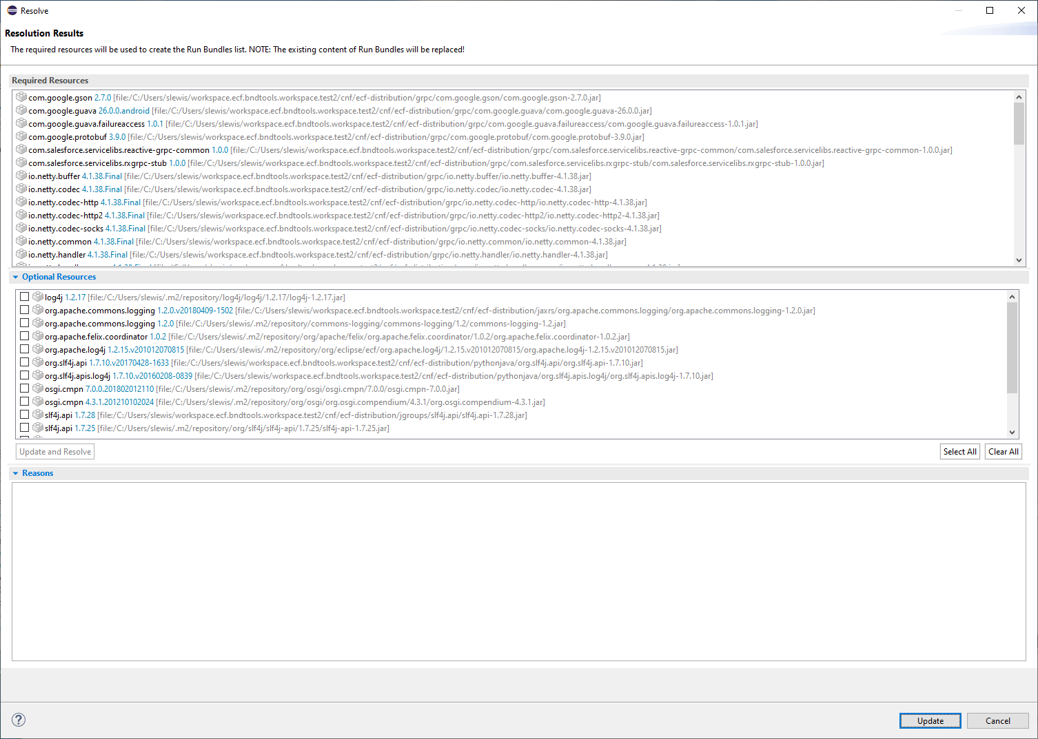The width and height of the screenshot is (1038, 739).
Task: Click the Clear All button
Action: pos(1003,451)
